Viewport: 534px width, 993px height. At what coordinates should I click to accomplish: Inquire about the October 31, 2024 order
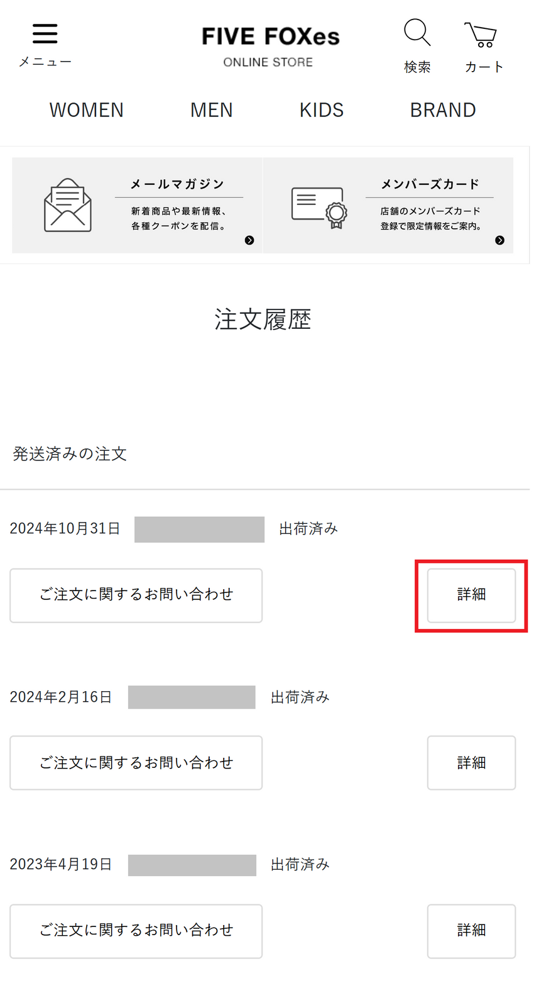[136, 595]
